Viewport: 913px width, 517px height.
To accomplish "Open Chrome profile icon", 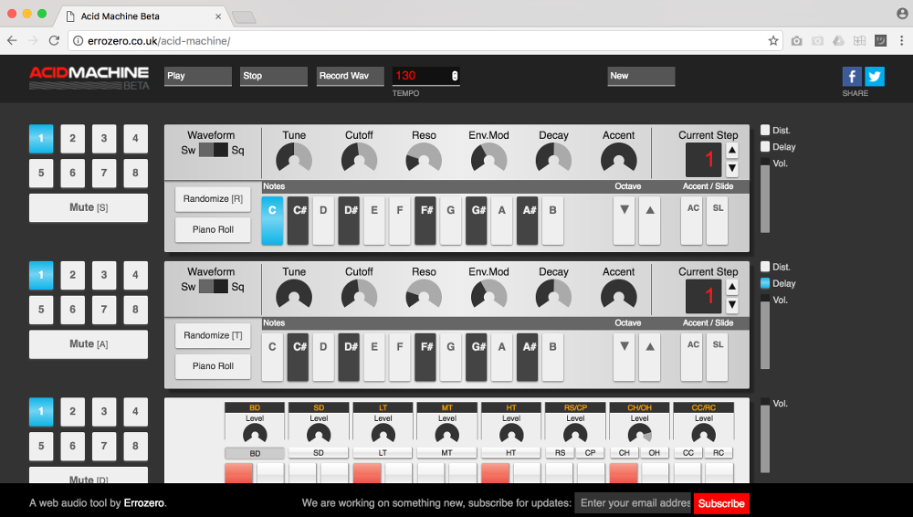I will coord(902,14).
